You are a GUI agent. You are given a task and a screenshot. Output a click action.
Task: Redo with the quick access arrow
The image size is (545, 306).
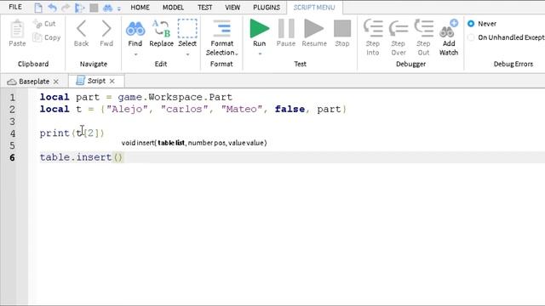[x=66, y=8]
